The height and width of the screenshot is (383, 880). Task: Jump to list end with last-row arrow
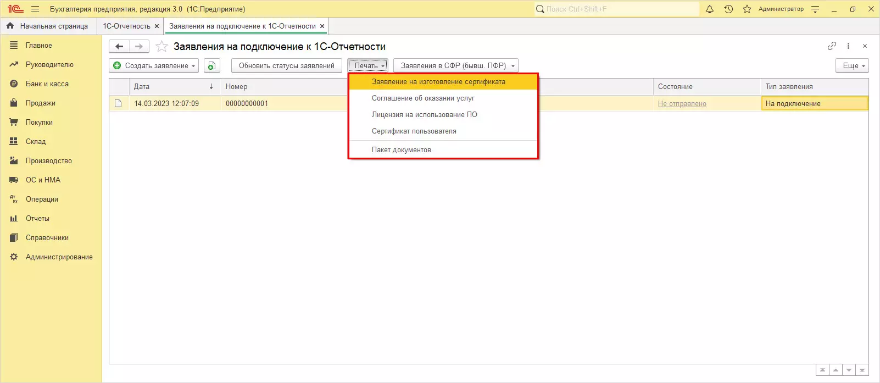click(862, 370)
